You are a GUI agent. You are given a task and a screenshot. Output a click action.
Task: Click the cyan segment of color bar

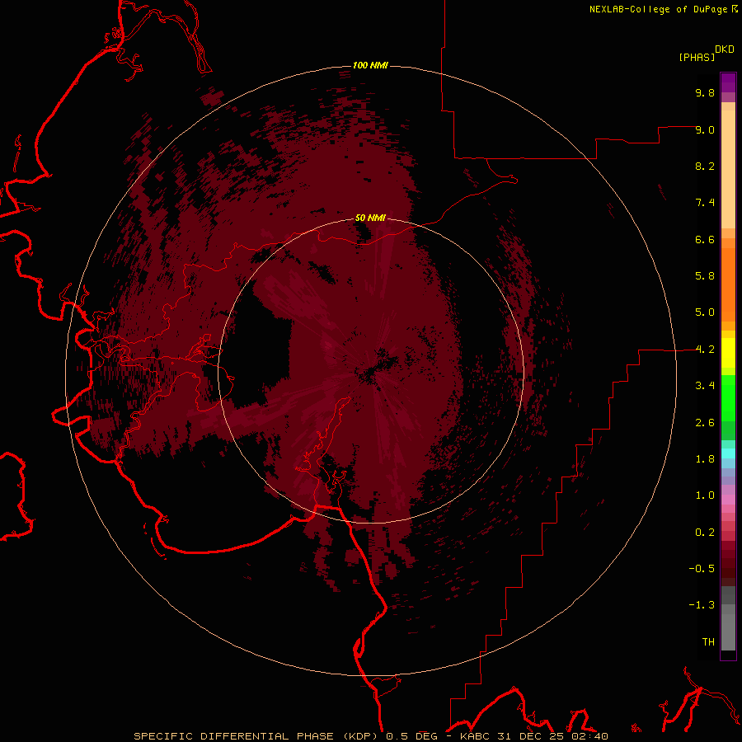pos(728,453)
